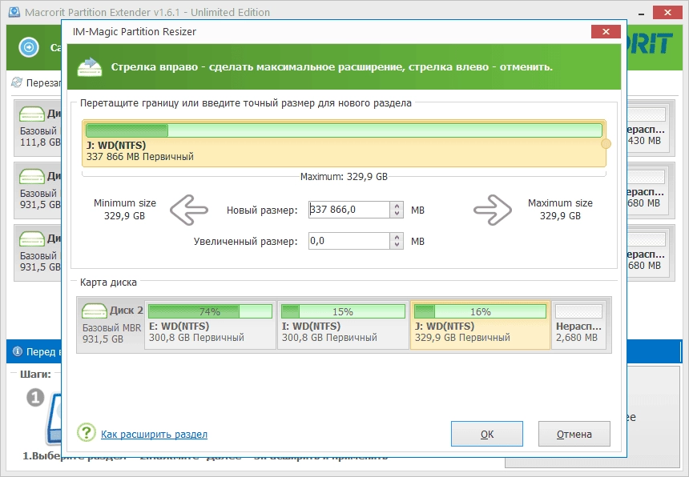
Task: Minimize the Macrorit Partition Extender window
Action: (642, 13)
